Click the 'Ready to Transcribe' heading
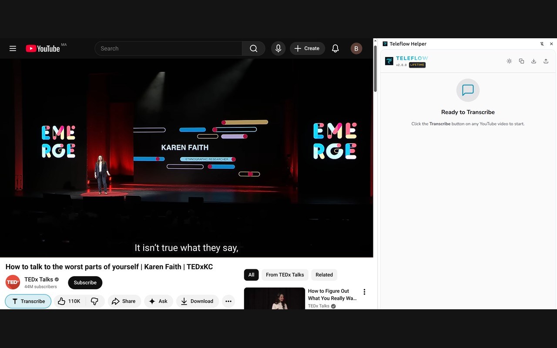557x348 pixels. click(x=468, y=112)
